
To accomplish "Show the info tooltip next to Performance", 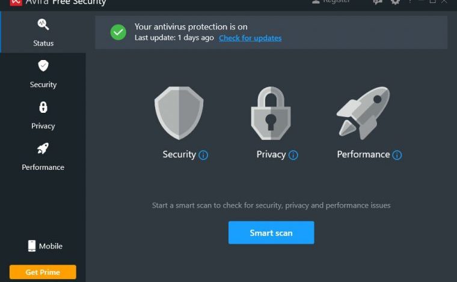I will click(397, 155).
